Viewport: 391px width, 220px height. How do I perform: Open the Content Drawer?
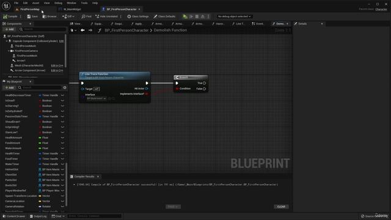point(14,216)
